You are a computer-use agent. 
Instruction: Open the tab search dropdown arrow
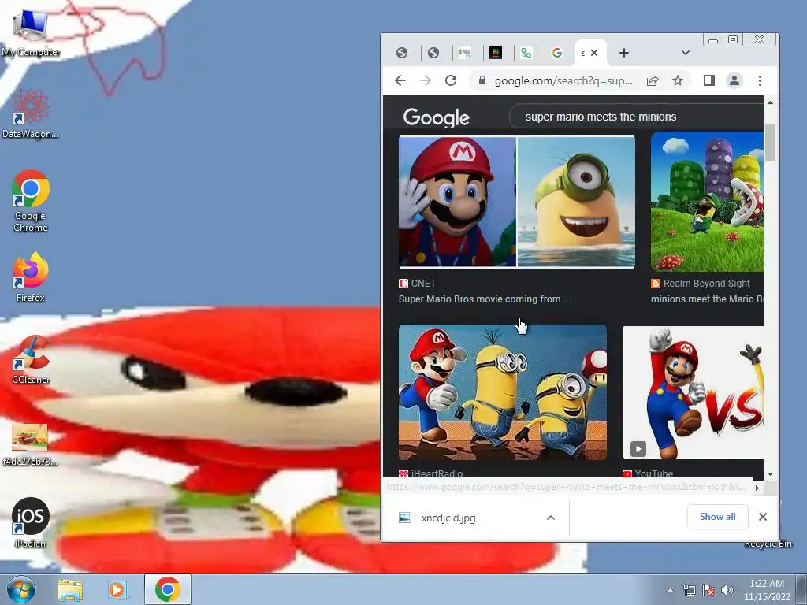(685, 53)
